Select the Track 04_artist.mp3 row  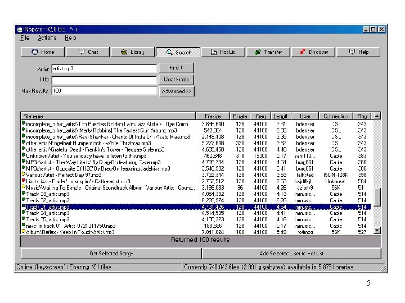pyautogui.click(x=196, y=213)
